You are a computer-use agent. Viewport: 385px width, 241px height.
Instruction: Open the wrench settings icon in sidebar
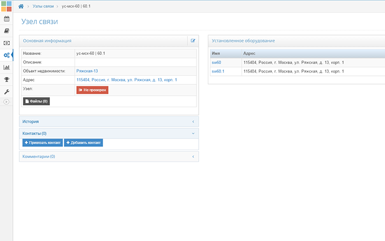click(6, 91)
